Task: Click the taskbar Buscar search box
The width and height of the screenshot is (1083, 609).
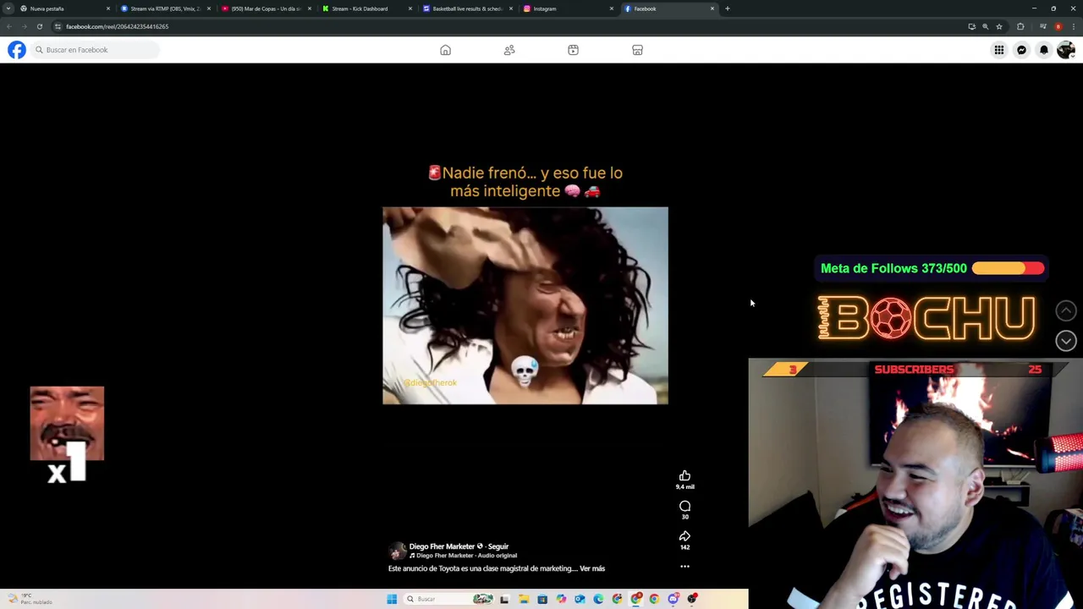Action: (x=448, y=599)
